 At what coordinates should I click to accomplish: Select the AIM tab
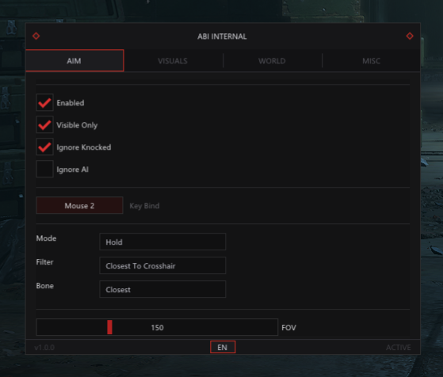click(74, 61)
